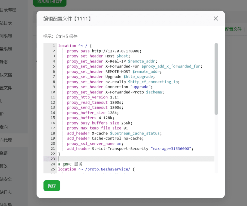The height and width of the screenshot is (206, 247).
Task: Click the max-age=31536000 value on line 21
Action: 172,149
